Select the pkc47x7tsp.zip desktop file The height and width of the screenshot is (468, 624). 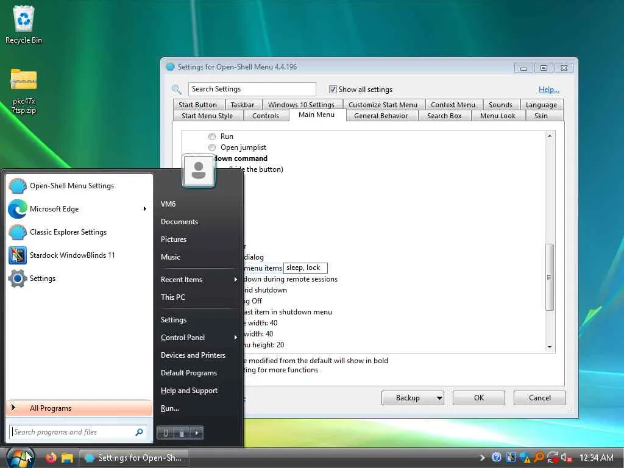point(24,91)
